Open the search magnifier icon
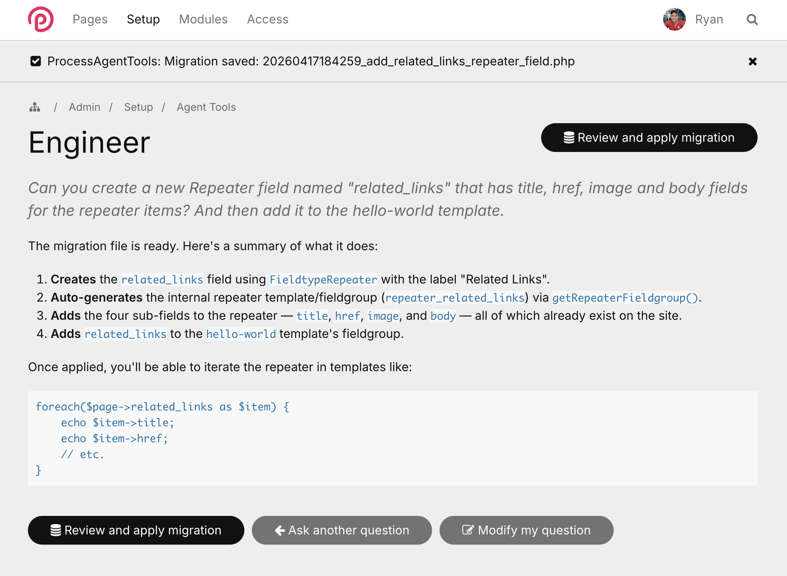The height and width of the screenshot is (576, 787). pos(752,20)
